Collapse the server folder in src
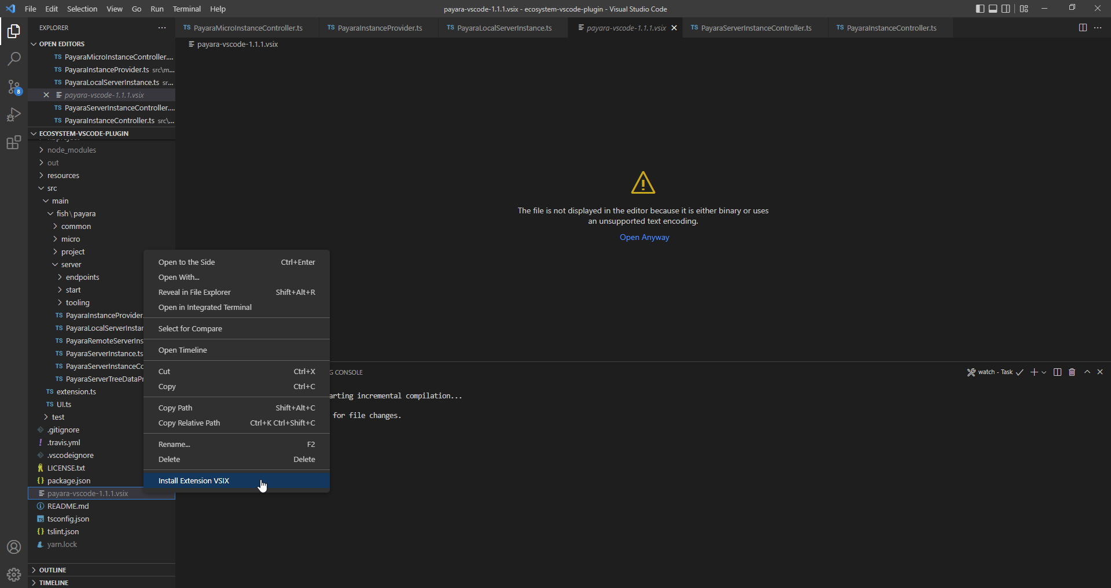This screenshot has height=588, width=1111. point(72,264)
